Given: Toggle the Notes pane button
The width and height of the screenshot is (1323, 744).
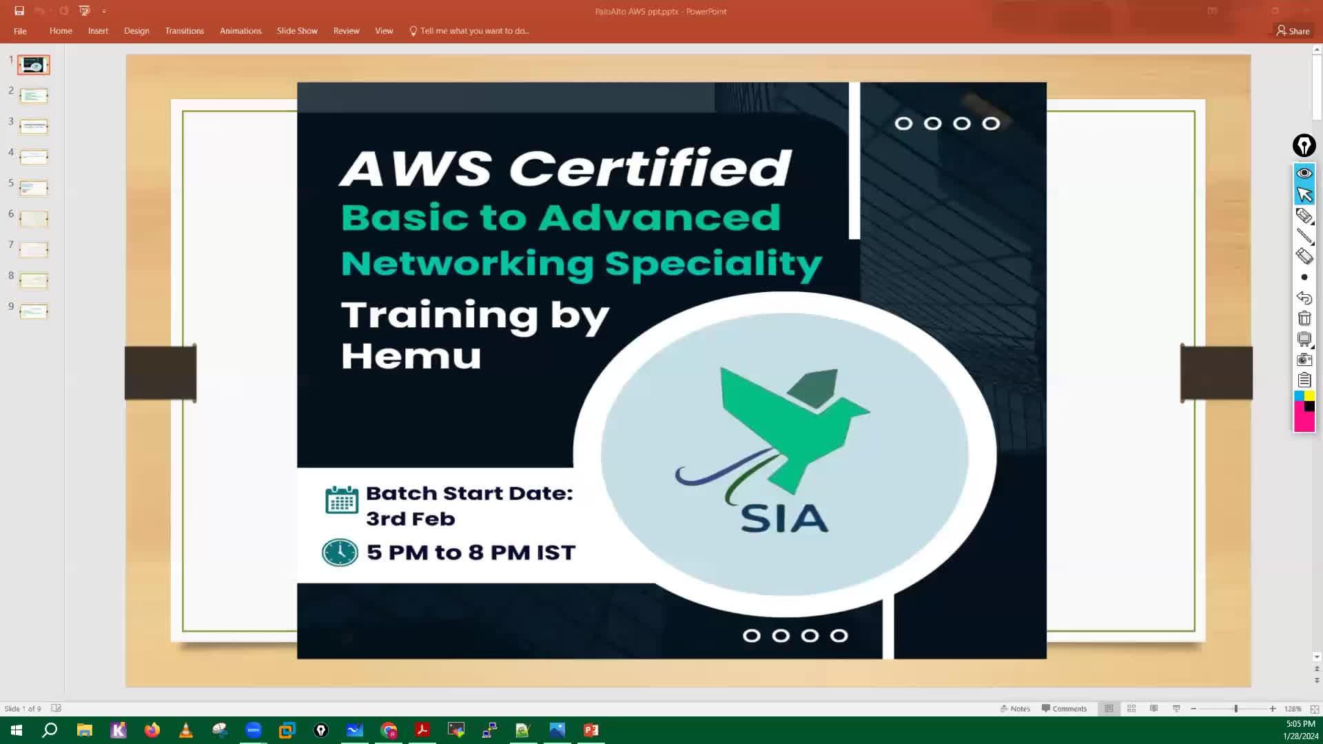Looking at the screenshot, I should (1015, 708).
